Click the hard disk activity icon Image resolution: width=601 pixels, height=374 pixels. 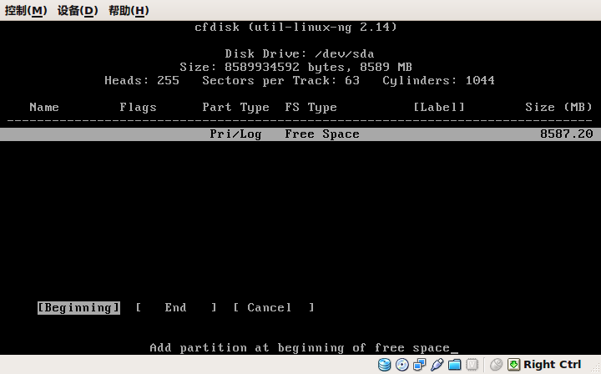coord(384,365)
